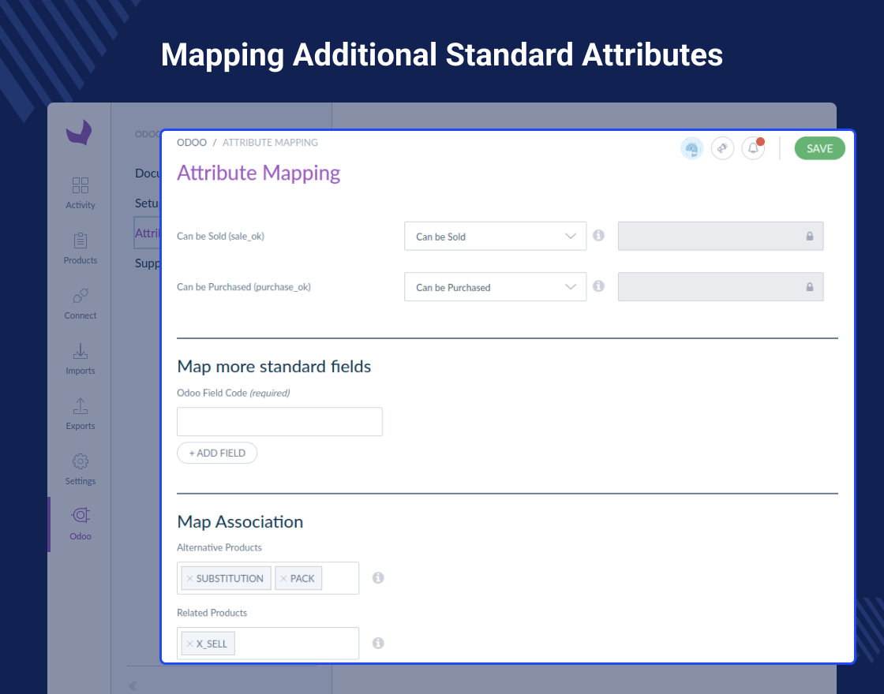Open the Exports section
884x694 pixels.
coord(80,414)
